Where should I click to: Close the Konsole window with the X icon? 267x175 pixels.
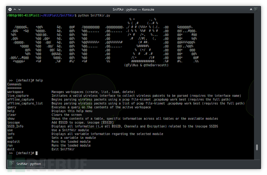[x=10, y=10]
